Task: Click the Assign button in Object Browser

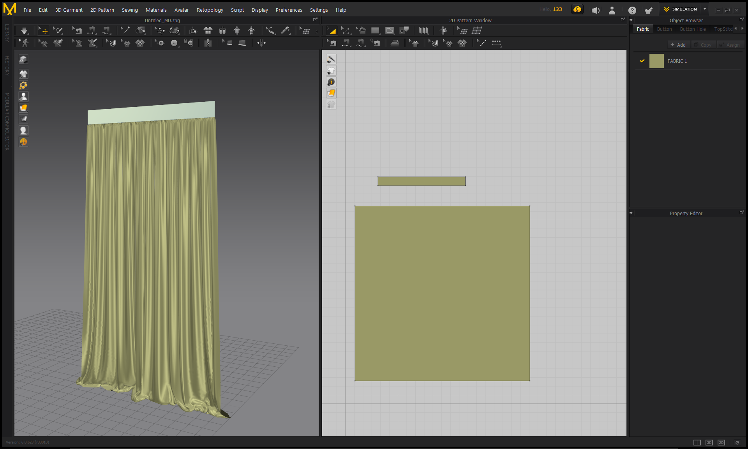Action: tap(729, 45)
